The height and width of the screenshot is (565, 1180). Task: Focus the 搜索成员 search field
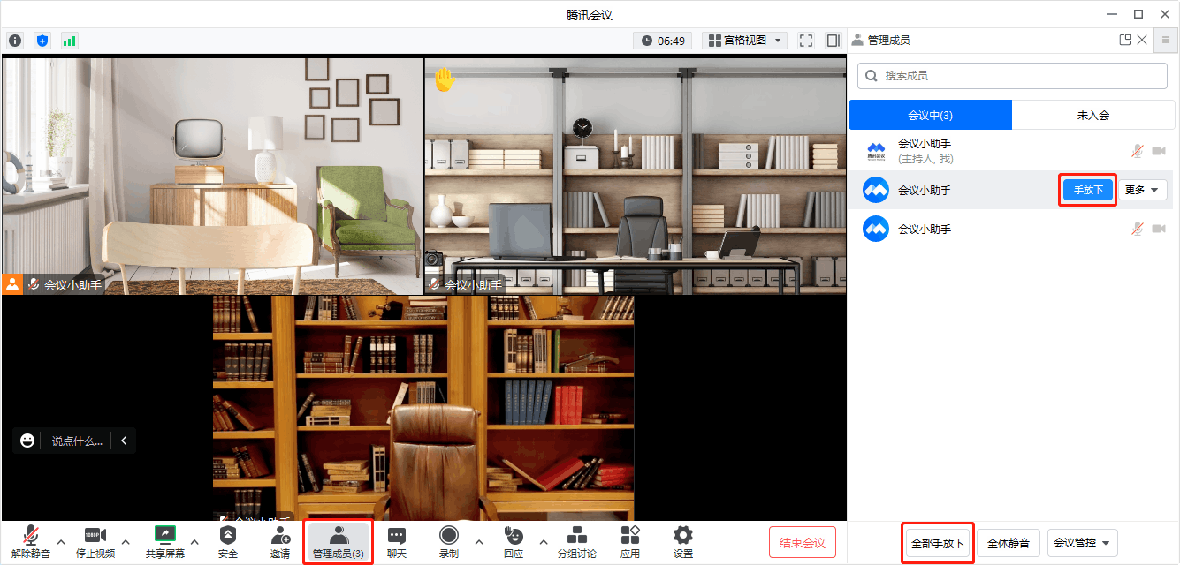[x=1012, y=76]
